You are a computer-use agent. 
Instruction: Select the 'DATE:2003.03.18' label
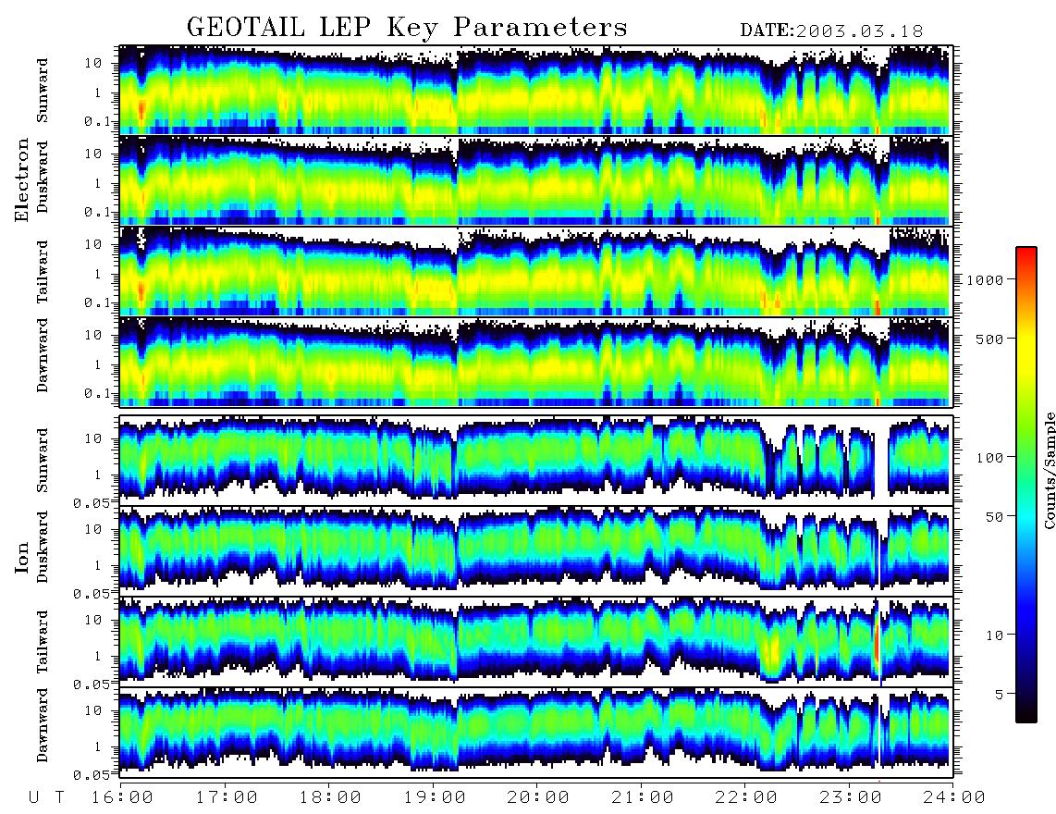tap(831, 31)
